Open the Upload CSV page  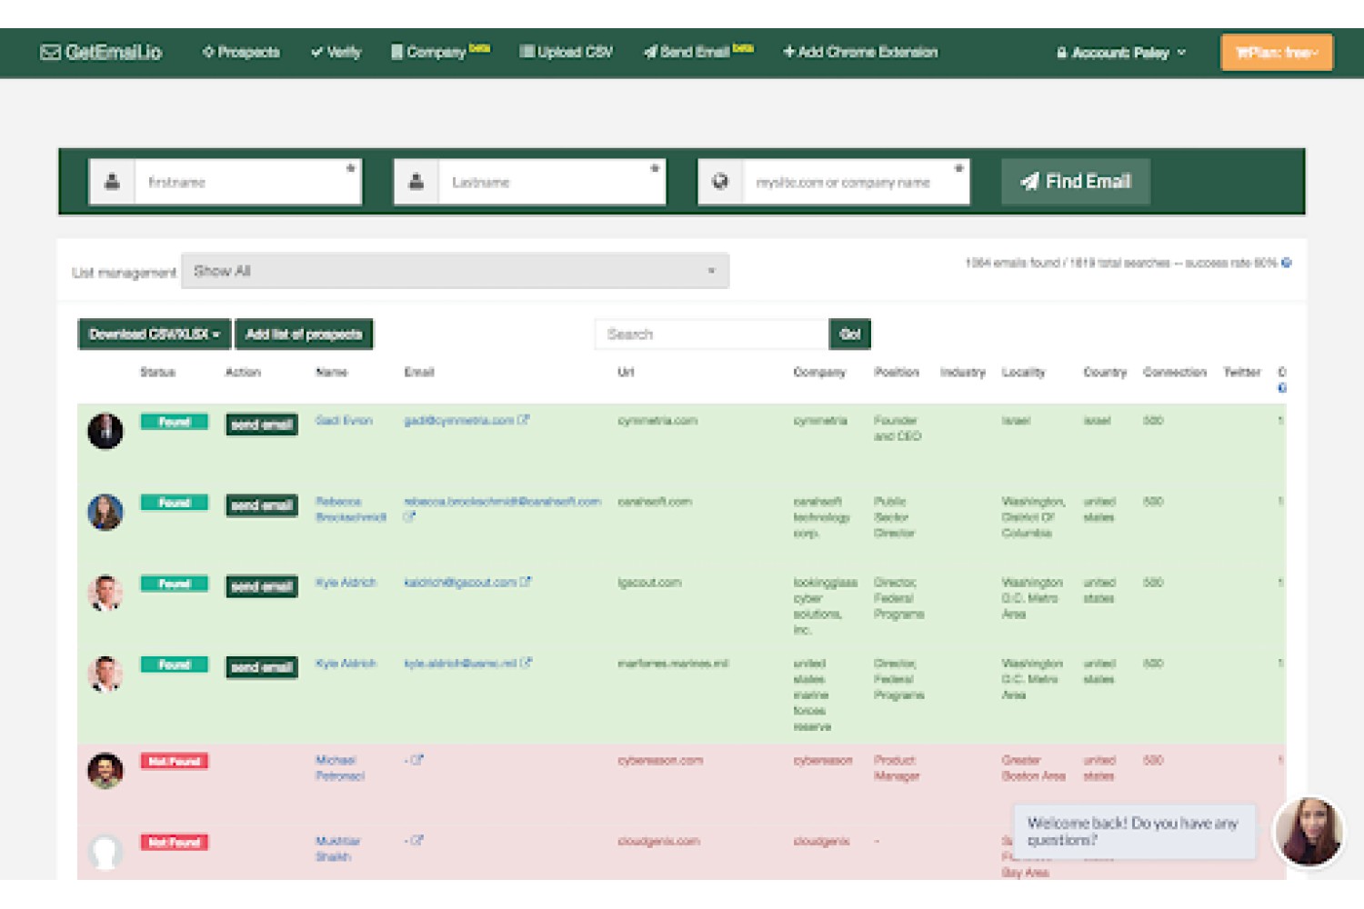point(566,52)
